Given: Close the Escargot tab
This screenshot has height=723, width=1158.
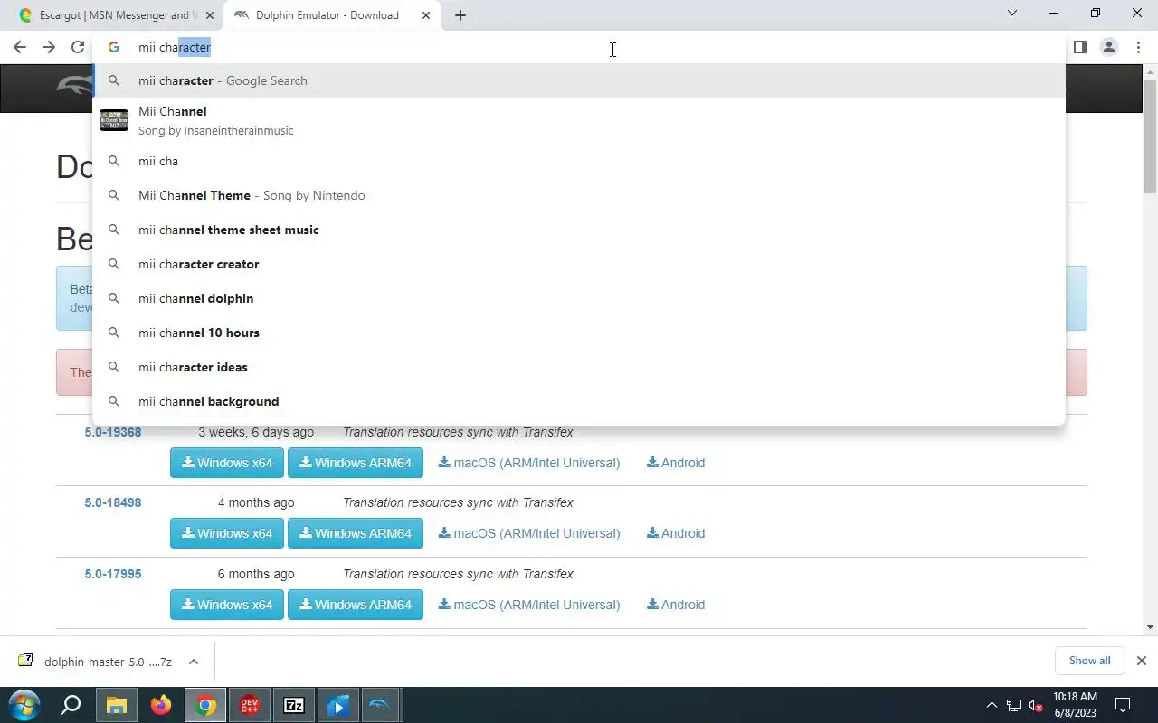Looking at the screenshot, I should coord(210,15).
